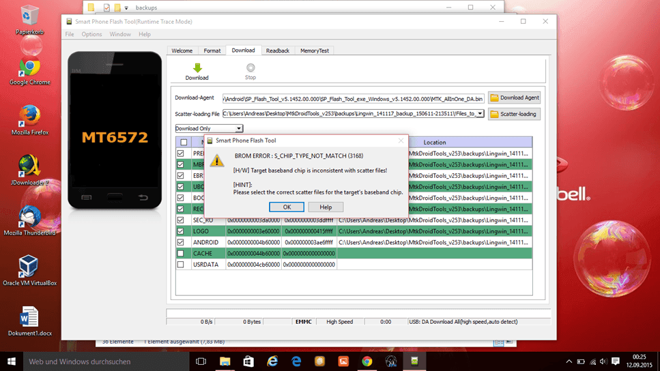660x371 pixels.
Task: Expand the Scatter-loading File path dropdown
Action: tap(480, 114)
